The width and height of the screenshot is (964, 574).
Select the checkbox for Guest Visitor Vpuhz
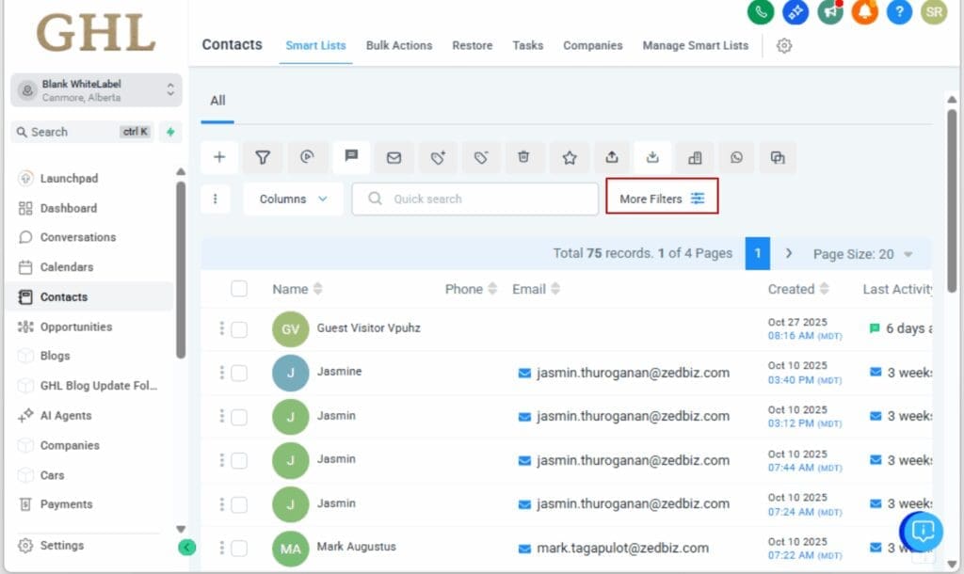[238, 327]
